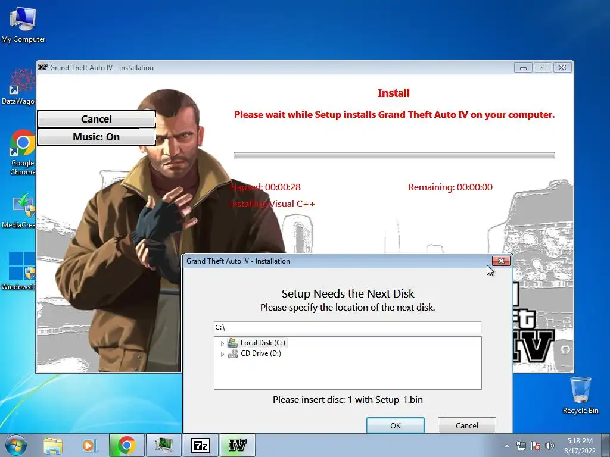Close the Setup Needs the Next Disk dialog
Viewport: 610px width, 457px height.
click(501, 261)
